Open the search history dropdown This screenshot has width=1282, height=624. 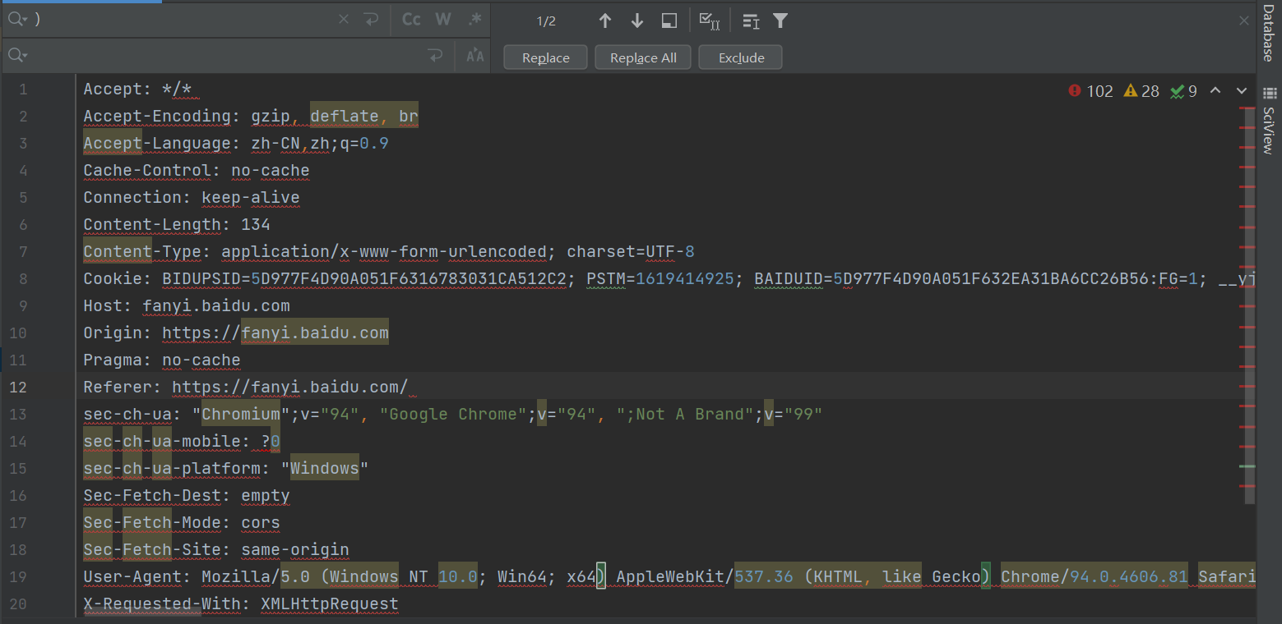click(x=17, y=18)
